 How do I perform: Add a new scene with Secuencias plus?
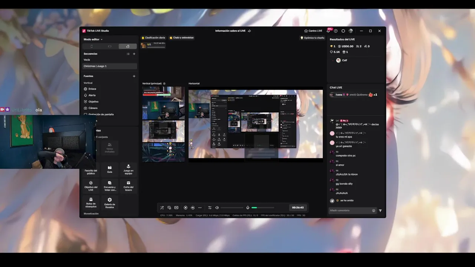point(134,54)
